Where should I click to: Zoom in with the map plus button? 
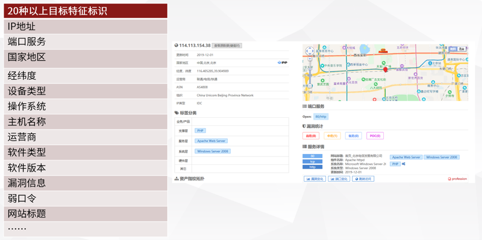point(310,58)
